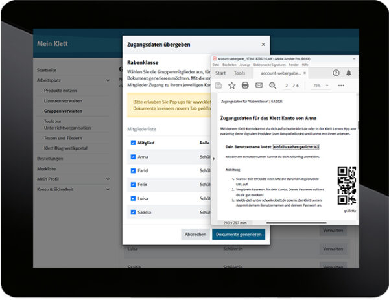Open the Fenster menu in Acrobat
This screenshot has height=300, width=389.
pos(294,65)
